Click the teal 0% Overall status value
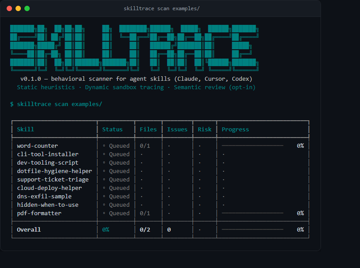The image size is (360, 268). [x=106, y=229]
